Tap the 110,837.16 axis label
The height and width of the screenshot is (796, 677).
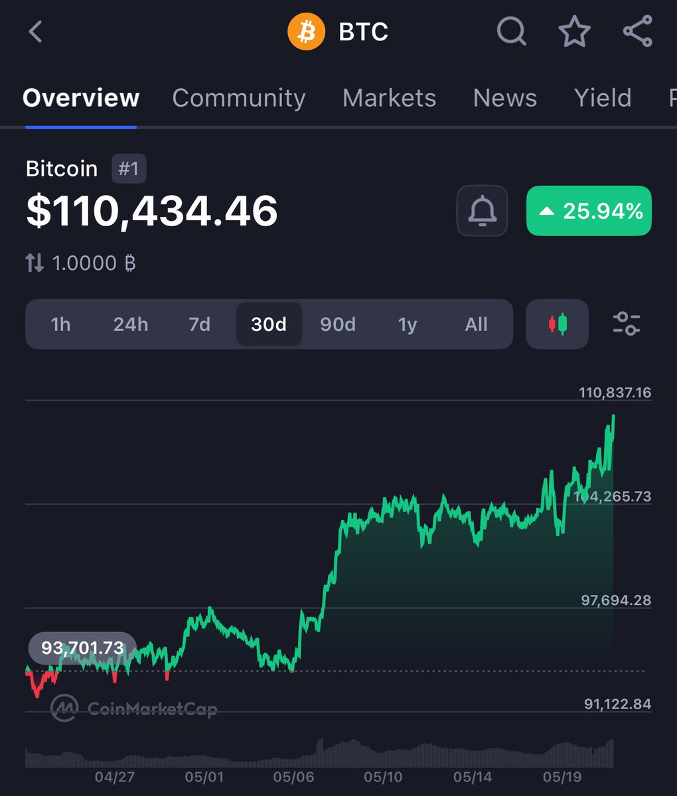615,393
